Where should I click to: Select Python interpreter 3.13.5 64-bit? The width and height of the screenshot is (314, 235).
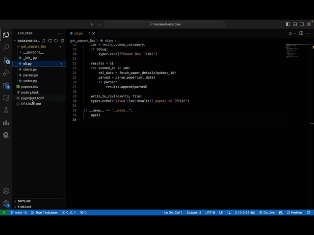pos(245,212)
